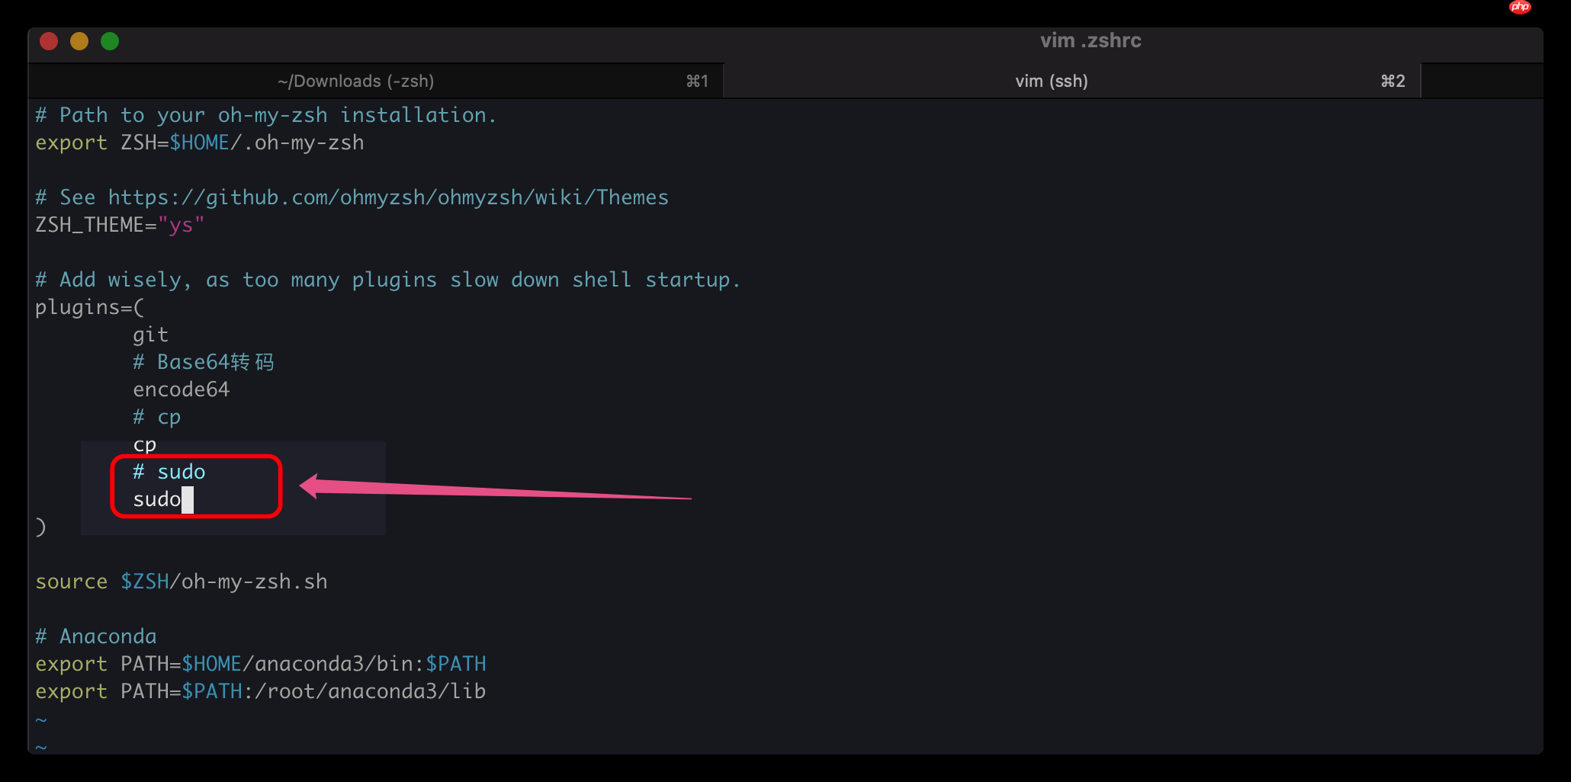Viewport: 1571px width, 782px height.
Task: Click the "encode64" plugin line
Action: pos(182,389)
